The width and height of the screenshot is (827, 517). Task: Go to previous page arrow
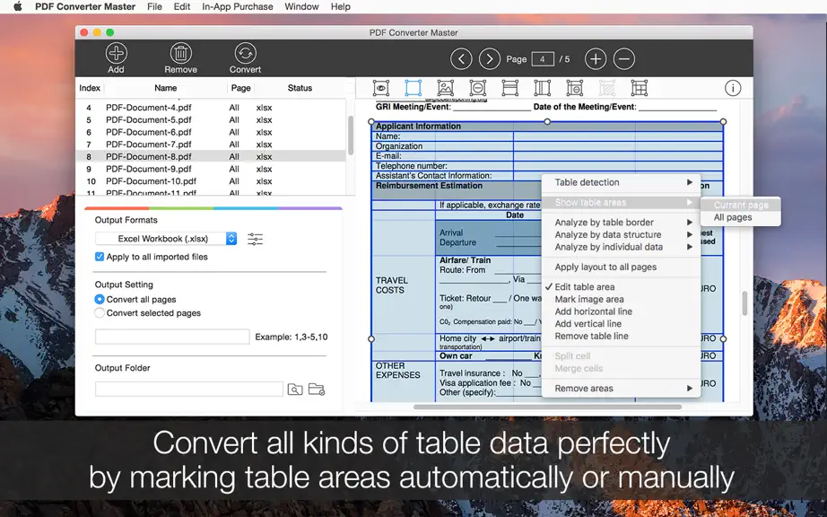click(x=462, y=58)
